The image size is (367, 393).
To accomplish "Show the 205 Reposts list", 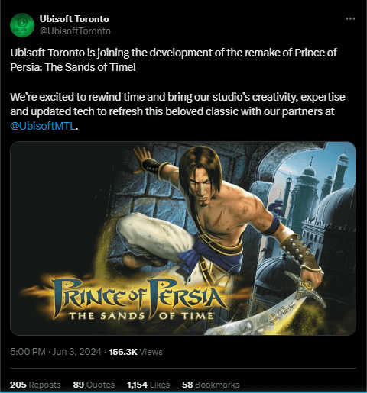I will pyautogui.click(x=35, y=385).
